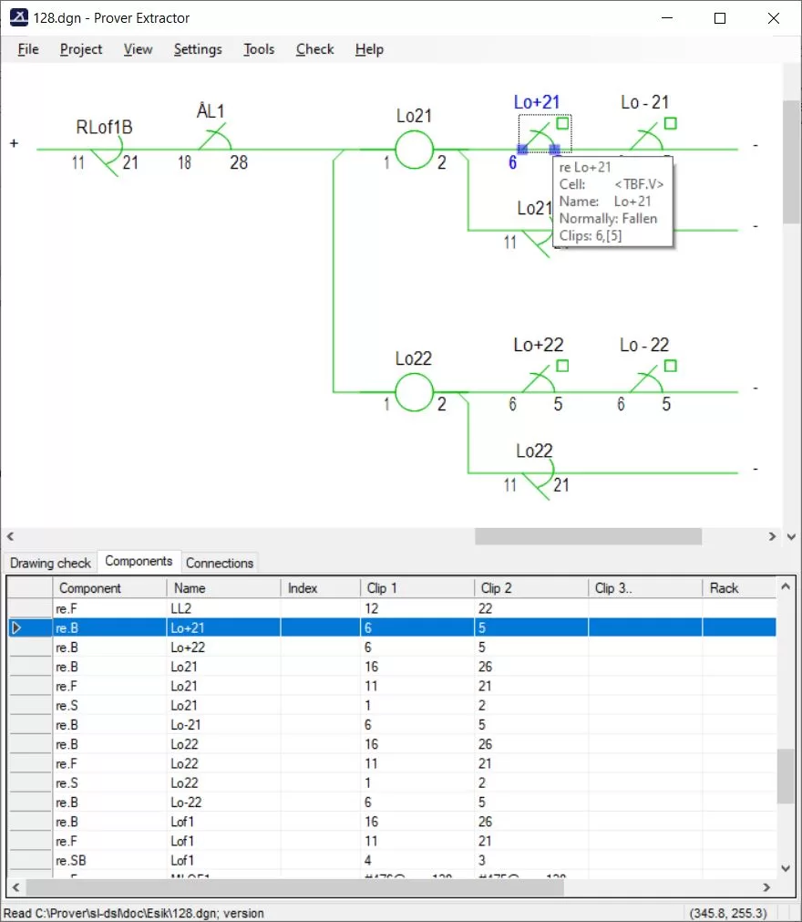Open the View menu

pyautogui.click(x=139, y=49)
